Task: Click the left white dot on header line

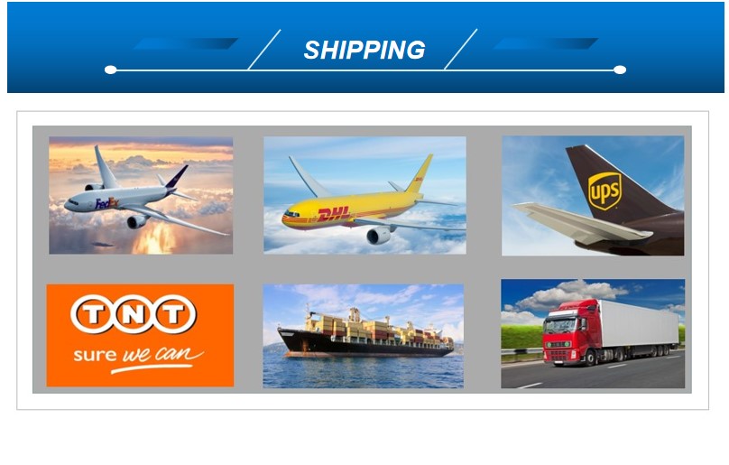Action: (x=111, y=70)
